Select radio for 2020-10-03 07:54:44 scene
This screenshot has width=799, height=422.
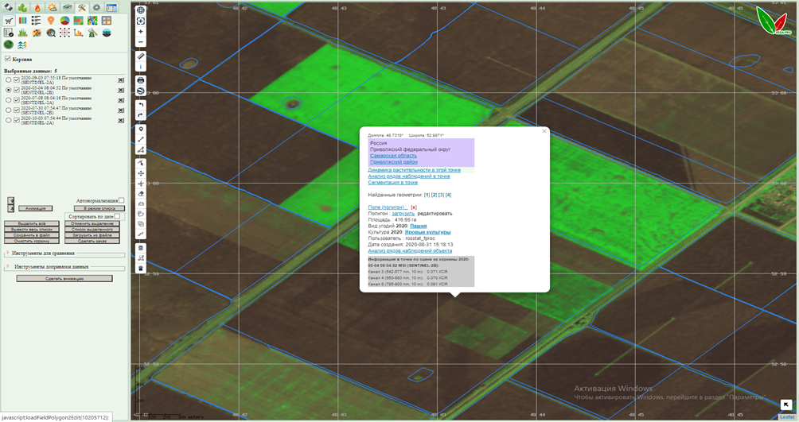[9, 120]
